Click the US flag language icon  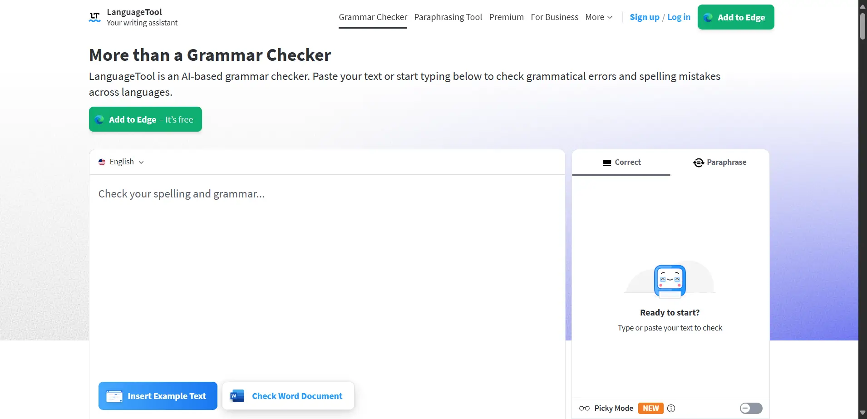(x=102, y=162)
